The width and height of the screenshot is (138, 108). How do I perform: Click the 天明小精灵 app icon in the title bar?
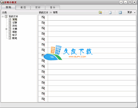2,2
